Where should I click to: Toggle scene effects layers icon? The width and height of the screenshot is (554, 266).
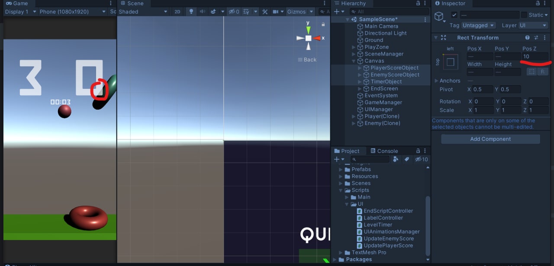coord(213,12)
